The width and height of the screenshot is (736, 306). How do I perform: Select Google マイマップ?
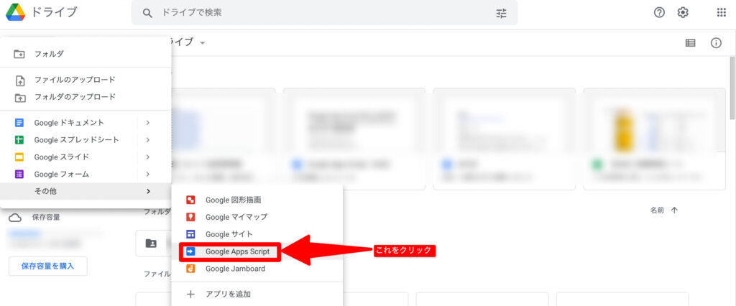point(257,217)
